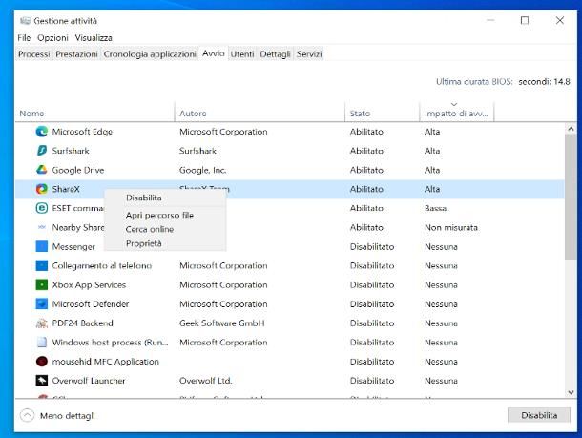
Task: Click the scrollbar up arrow
Action: [571, 129]
